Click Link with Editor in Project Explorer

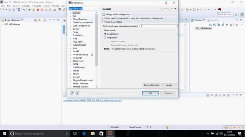39,20
